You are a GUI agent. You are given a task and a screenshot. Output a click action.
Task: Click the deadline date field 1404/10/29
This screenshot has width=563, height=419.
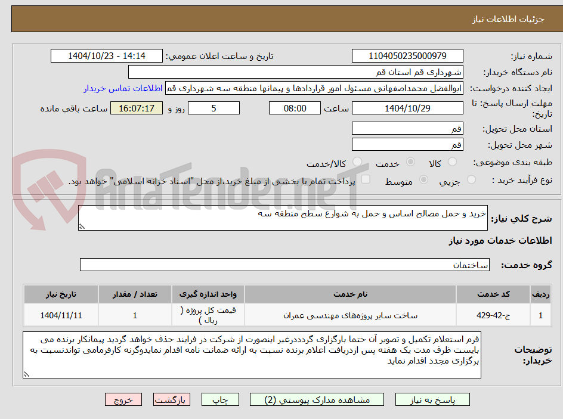(407, 108)
